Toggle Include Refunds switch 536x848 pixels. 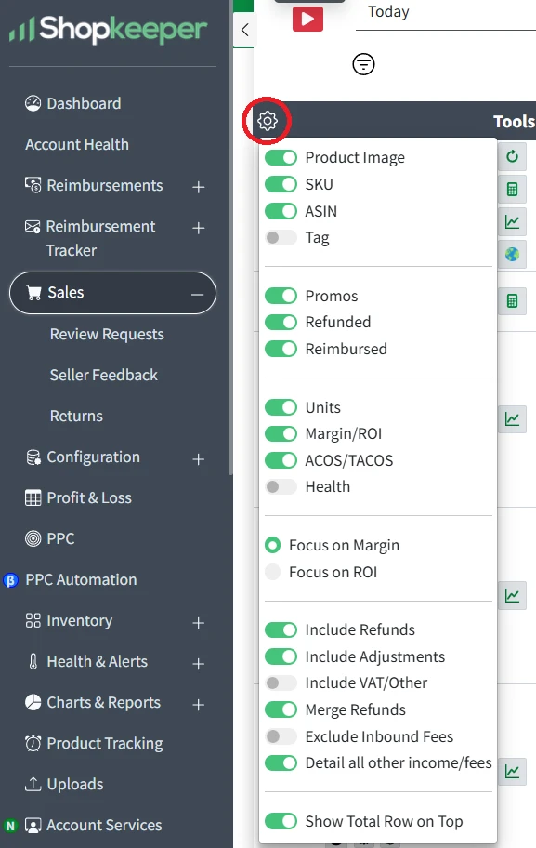(x=281, y=630)
